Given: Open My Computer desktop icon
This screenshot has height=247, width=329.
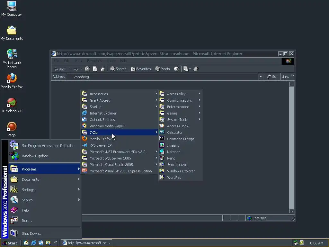Looking at the screenshot, I should click(12, 8).
